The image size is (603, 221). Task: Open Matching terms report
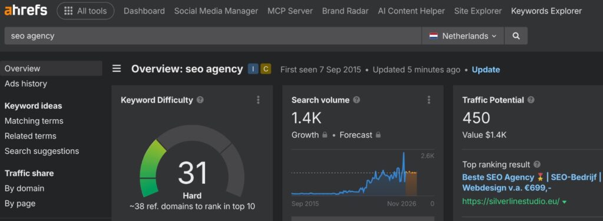coord(34,121)
